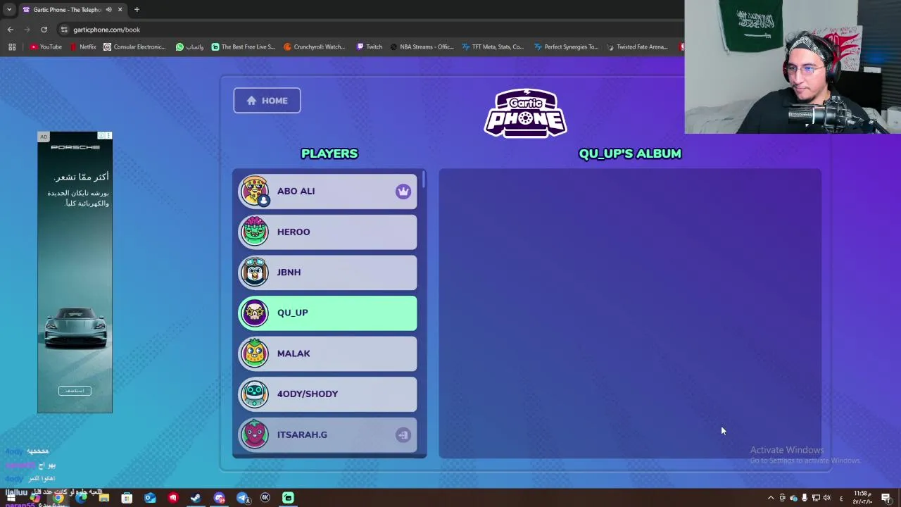Image resolution: width=901 pixels, height=507 pixels.
Task: Open Streamlabs from the taskbar
Action: coord(288,498)
